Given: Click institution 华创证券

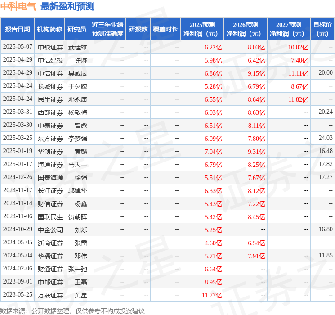Looking at the screenshot, I should tap(50, 152).
